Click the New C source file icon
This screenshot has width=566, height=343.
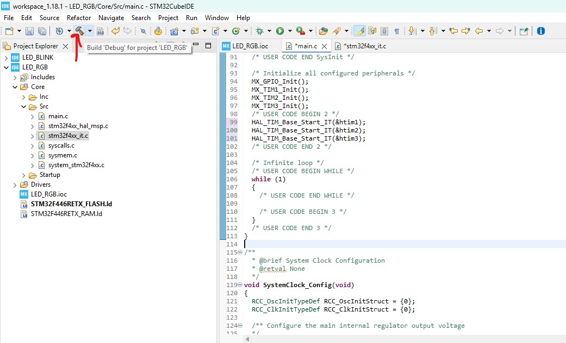coord(215,31)
